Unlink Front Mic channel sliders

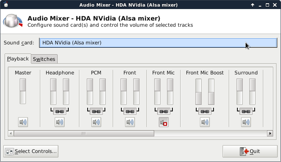[164, 111]
